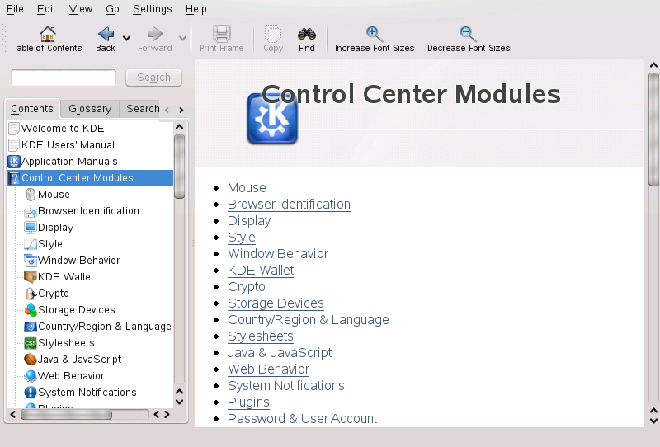The height and width of the screenshot is (447, 660).
Task: Select Application Manuals in the tree
Action: tap(69, 162)
